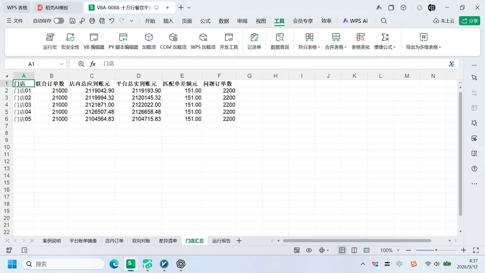Click the Windows Start button
This screenshot has width=485, height=273.
pos(12,264)
